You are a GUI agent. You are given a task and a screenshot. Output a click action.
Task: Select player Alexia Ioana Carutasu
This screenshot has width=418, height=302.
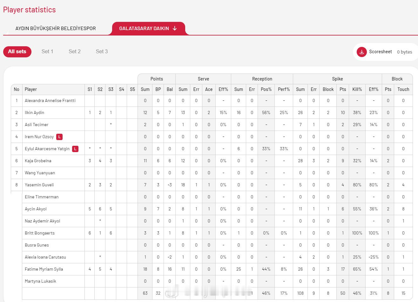pos(45,257)
